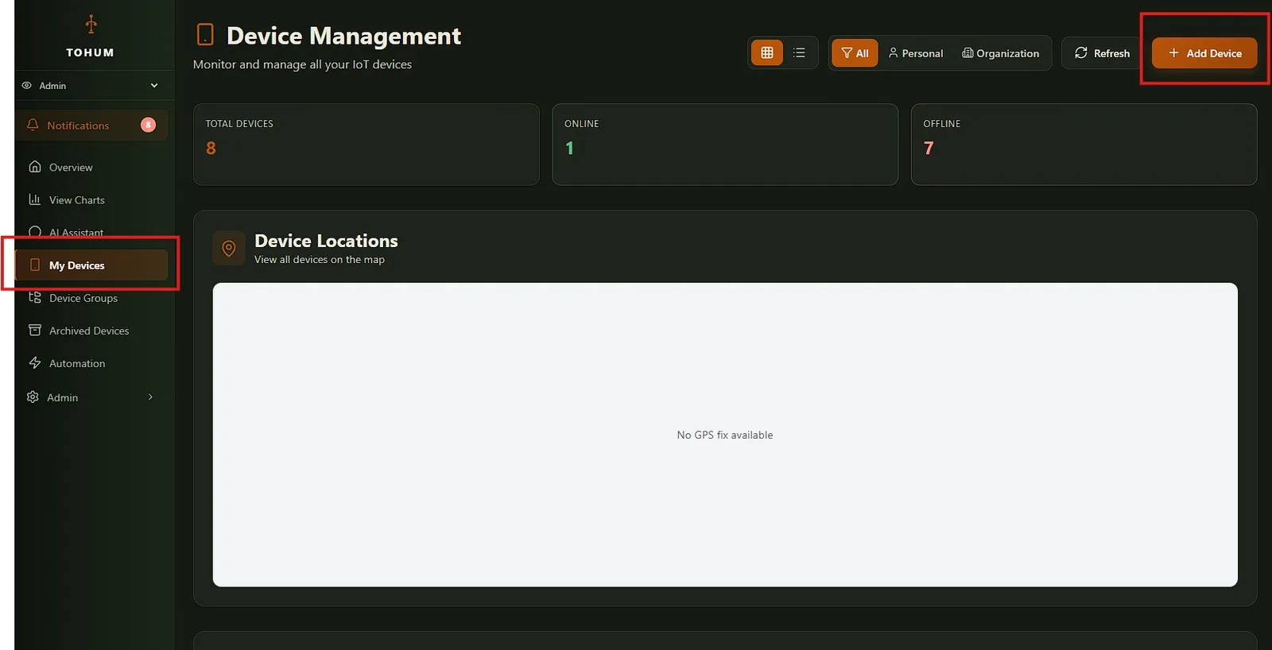Click the TOHUM logo
1272x650 pixels.
click(x=91, y=37)
